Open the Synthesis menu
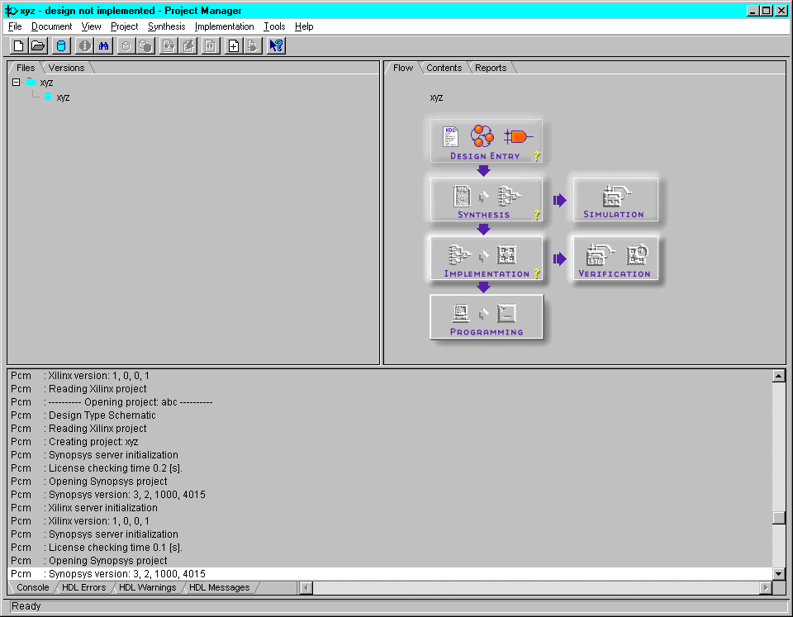The height and width of the screenshot is (617, 793). (x=166, y=26)
